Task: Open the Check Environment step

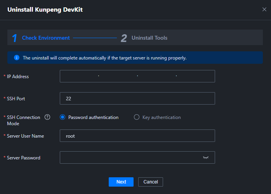Action: (x=46, y=38)
